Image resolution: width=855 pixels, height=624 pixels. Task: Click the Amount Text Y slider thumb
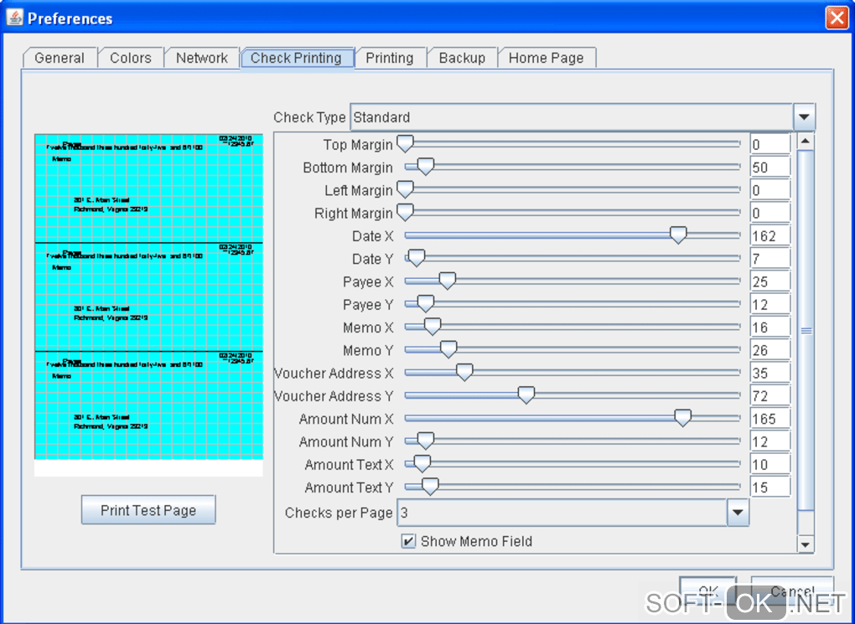pos(430,487)
